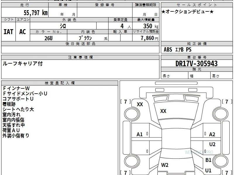Click the 譲渡書類期限 header
Screen dimensions: 234x175
146,5
